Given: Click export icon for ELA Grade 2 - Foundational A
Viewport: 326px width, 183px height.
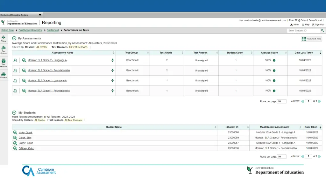Looking at the screenshot, I should [15, 71].
